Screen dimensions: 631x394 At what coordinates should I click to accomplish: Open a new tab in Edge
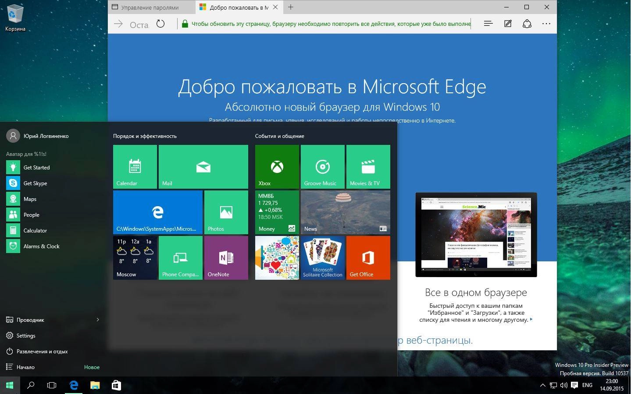(291, 7)
